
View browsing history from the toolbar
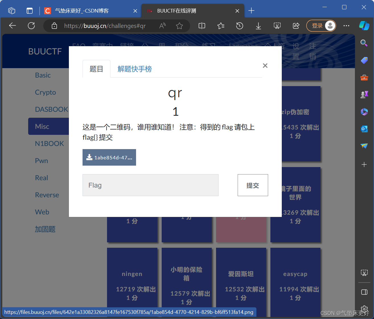(x=239, y=26)
